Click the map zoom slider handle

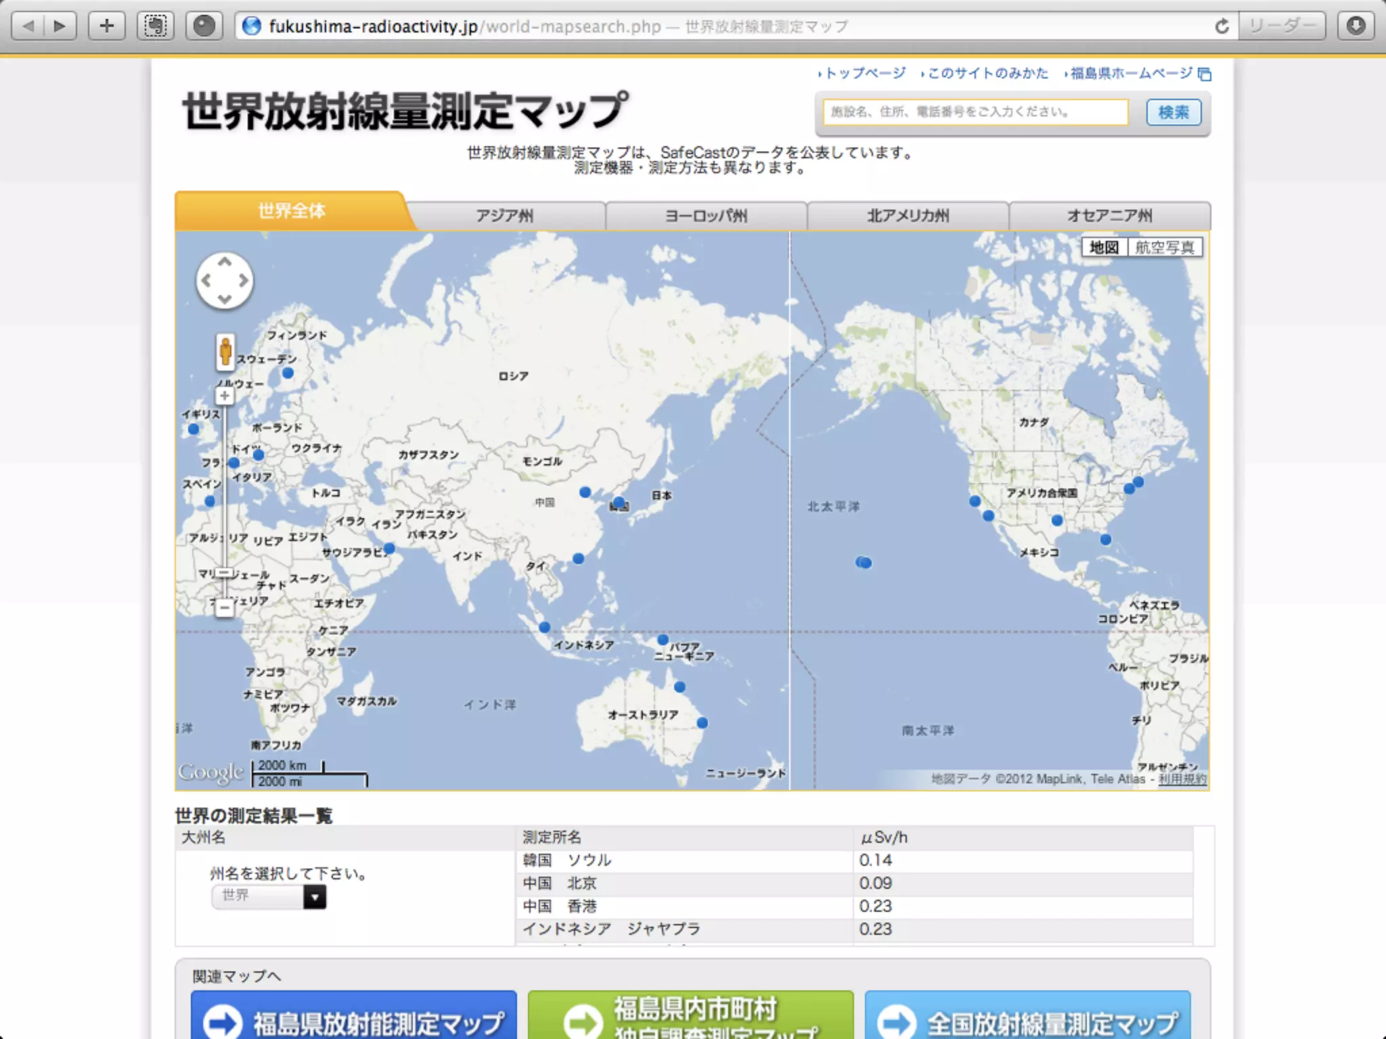225,573
